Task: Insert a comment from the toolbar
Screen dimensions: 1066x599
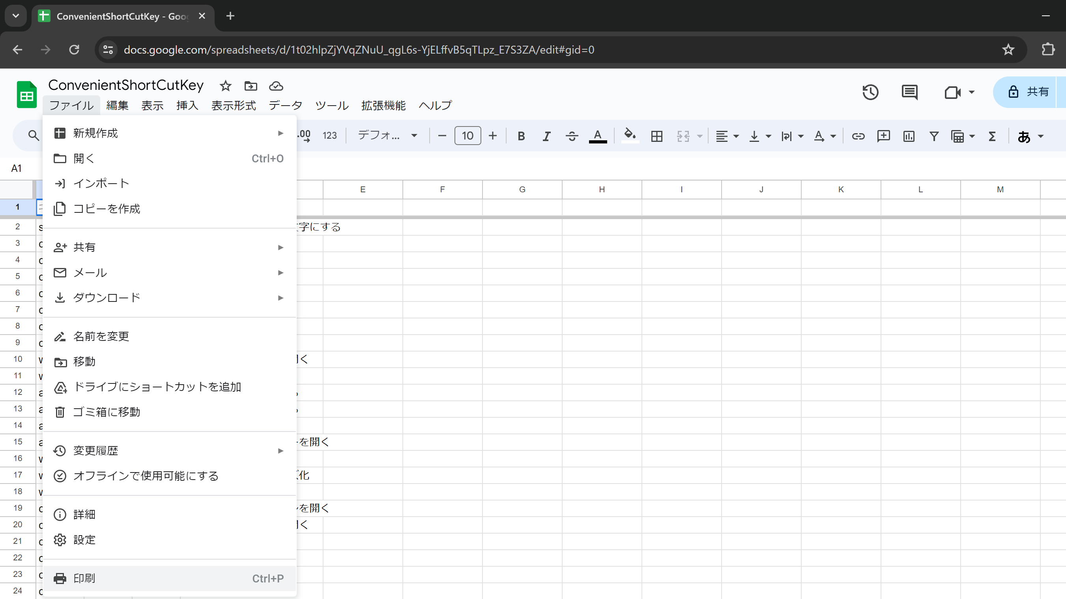Action: pos(883,136)
